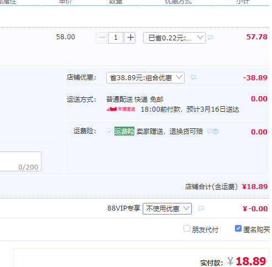Click the small comment icon beside 运费险 text
Viewport: 272px width, 267px height.
pyautogui.click(x=210, y=132)
